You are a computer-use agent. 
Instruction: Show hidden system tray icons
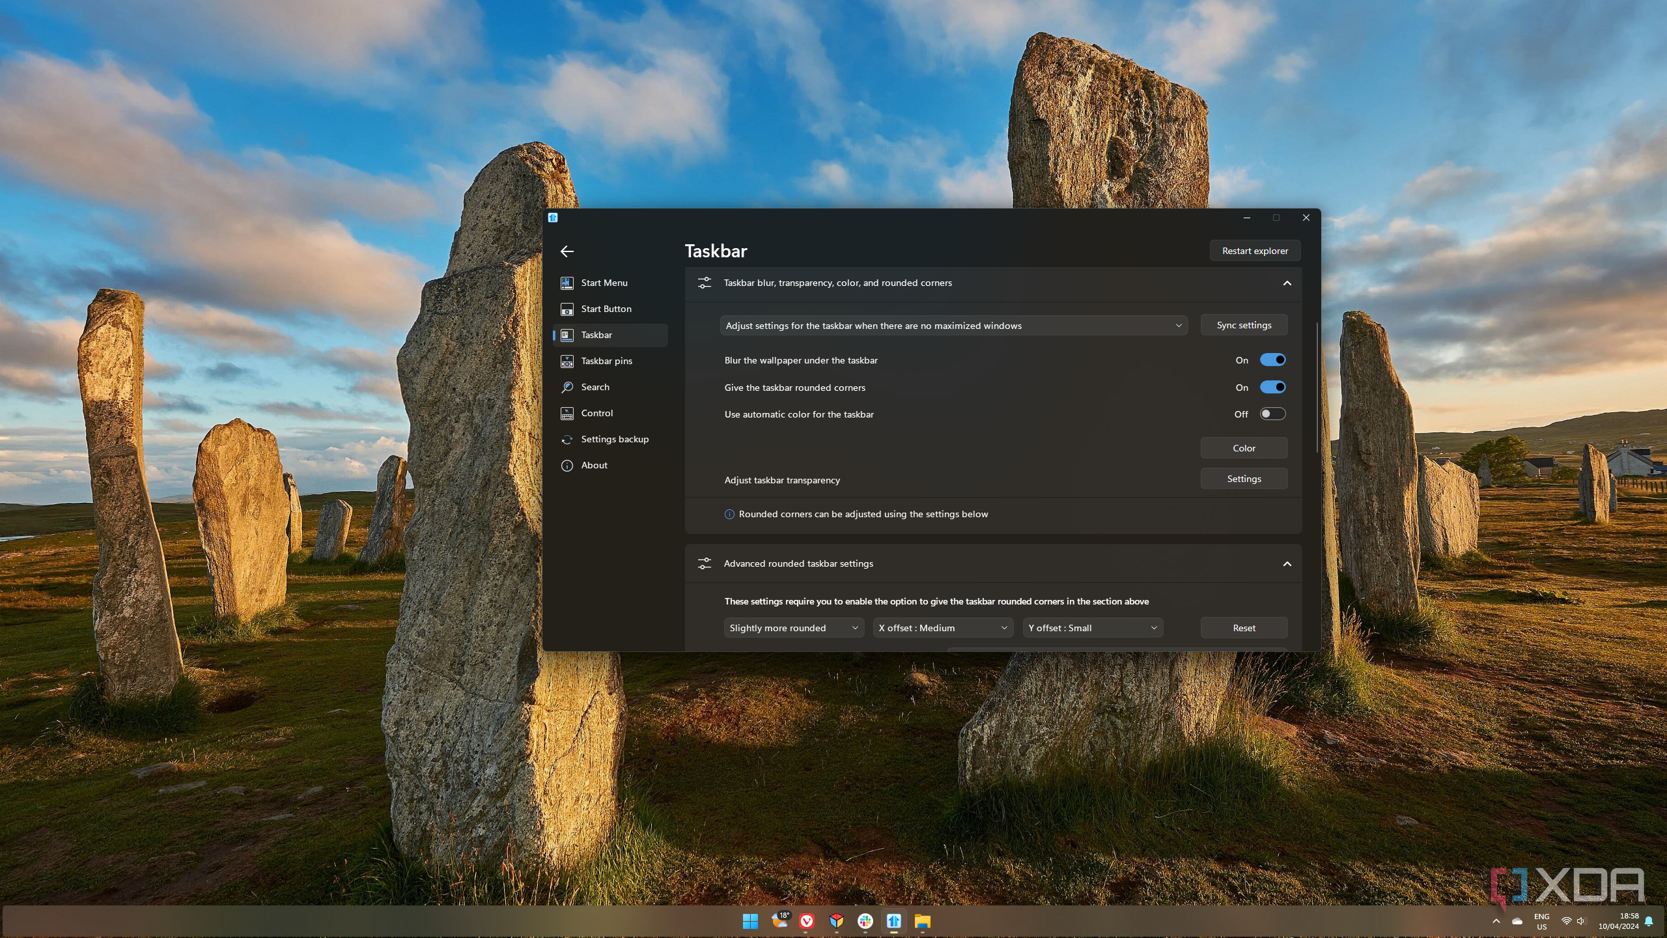click(1496, 921)
